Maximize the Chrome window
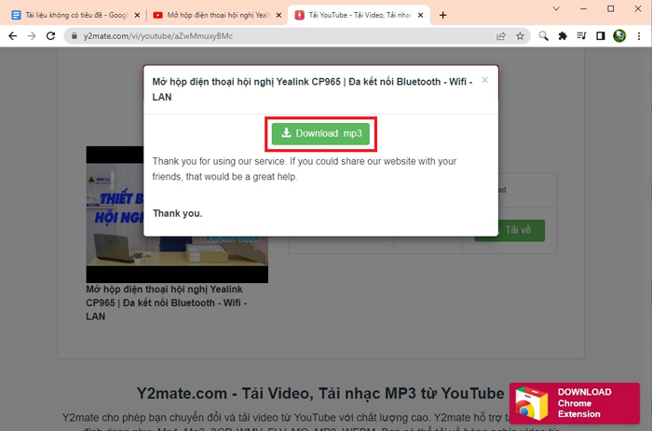 610,8
